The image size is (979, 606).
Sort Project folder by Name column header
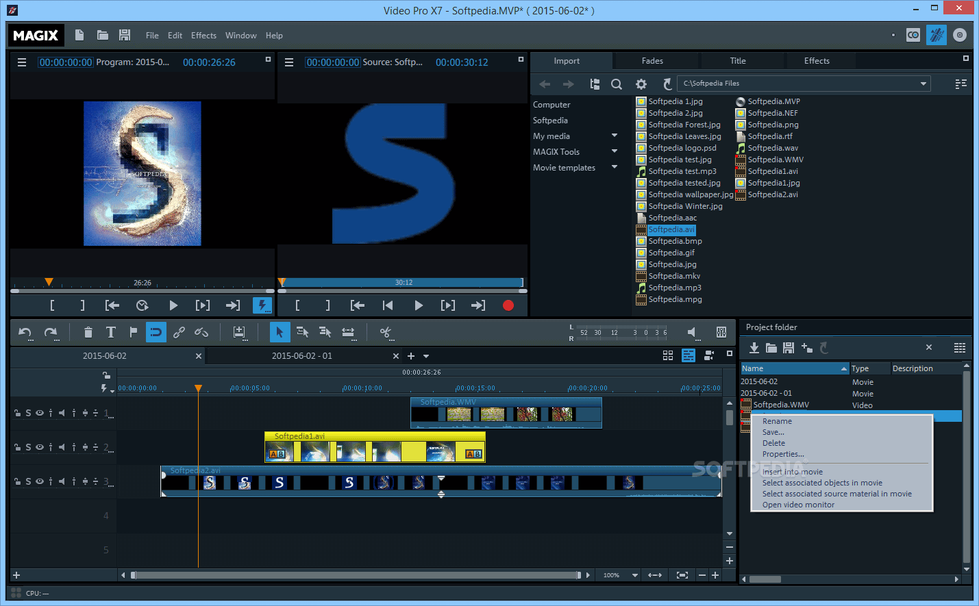(x=795, y=368)
